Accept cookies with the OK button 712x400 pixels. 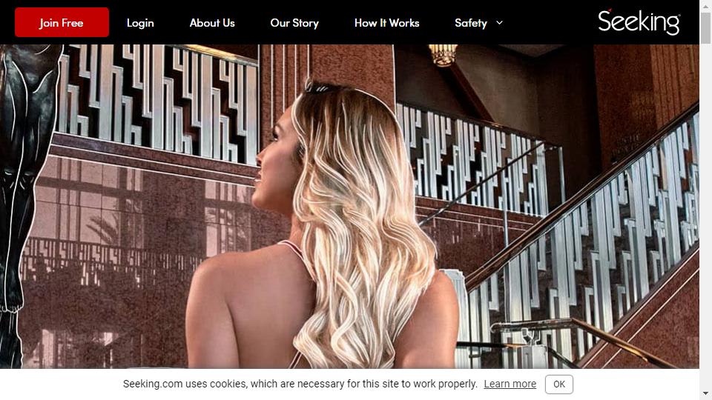click(559, 384)
